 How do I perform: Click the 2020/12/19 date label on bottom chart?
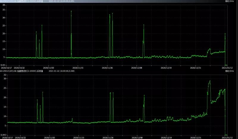click(x=166, y=138)
